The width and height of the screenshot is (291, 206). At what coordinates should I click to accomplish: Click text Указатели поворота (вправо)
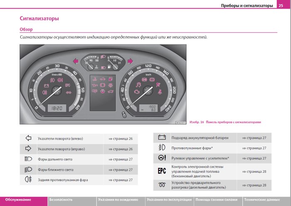tap(61, 149)
